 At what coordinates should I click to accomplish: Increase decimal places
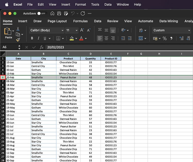(181, 38)
